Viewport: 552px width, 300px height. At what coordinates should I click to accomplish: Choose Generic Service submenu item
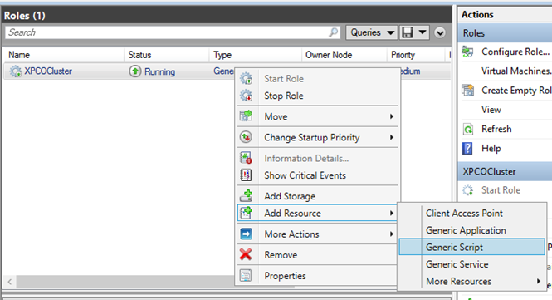(x=471, y=264)
